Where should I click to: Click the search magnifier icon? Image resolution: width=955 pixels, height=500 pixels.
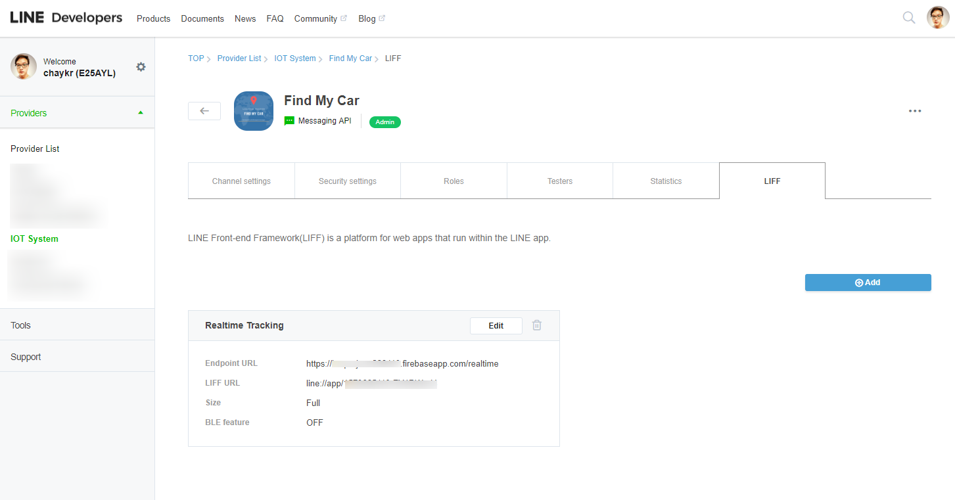click(909, 18)
